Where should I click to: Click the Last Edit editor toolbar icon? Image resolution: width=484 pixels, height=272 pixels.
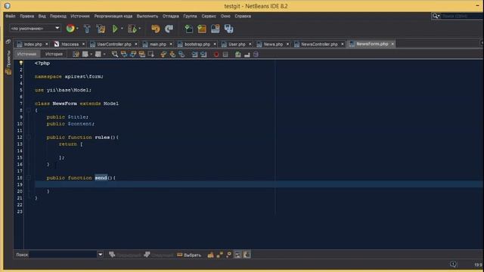pyautogui.click(x=76, y=54)
